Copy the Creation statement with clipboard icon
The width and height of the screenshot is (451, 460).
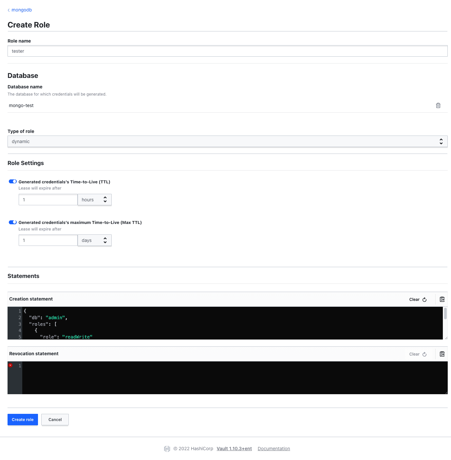pyautogui.click(x=442, y=299)
